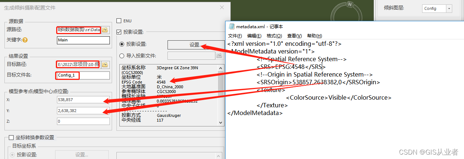This screenshot has height=159, width=464.
Task: Open 文件(F) menu in Notepad
Action: coord(235,36)
